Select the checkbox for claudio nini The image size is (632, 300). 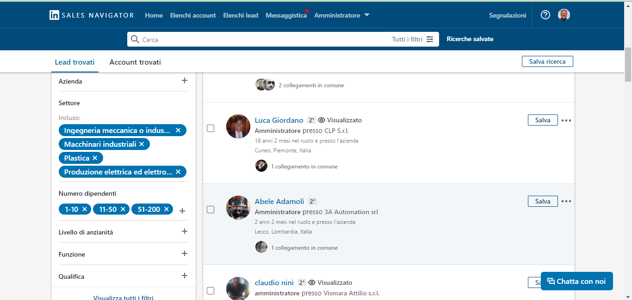211,291
